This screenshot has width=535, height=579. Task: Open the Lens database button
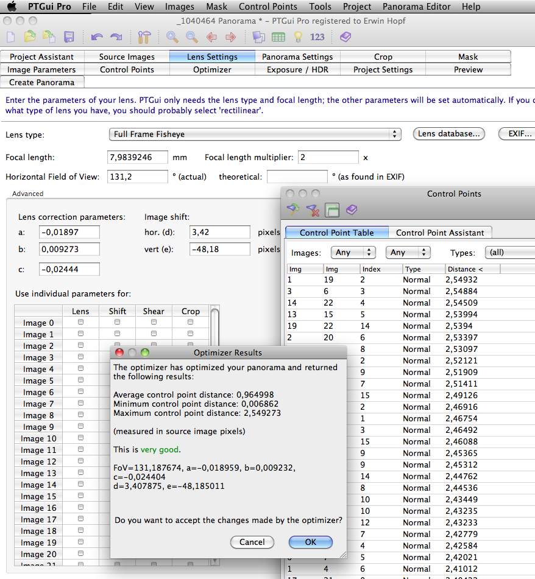click(449, 134)
